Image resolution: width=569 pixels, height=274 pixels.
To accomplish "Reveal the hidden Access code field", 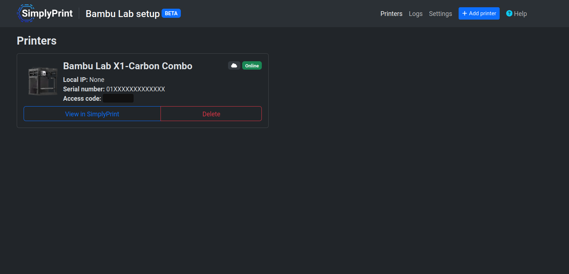I will tap(118, 98).
